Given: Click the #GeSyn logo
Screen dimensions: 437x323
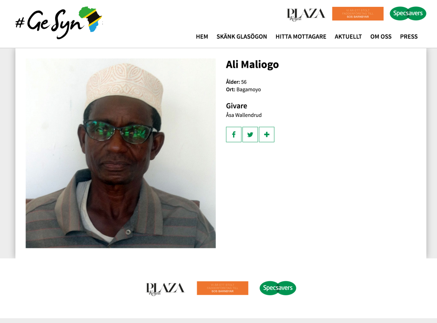Looking at the screenshot, I should coord(59,23).
